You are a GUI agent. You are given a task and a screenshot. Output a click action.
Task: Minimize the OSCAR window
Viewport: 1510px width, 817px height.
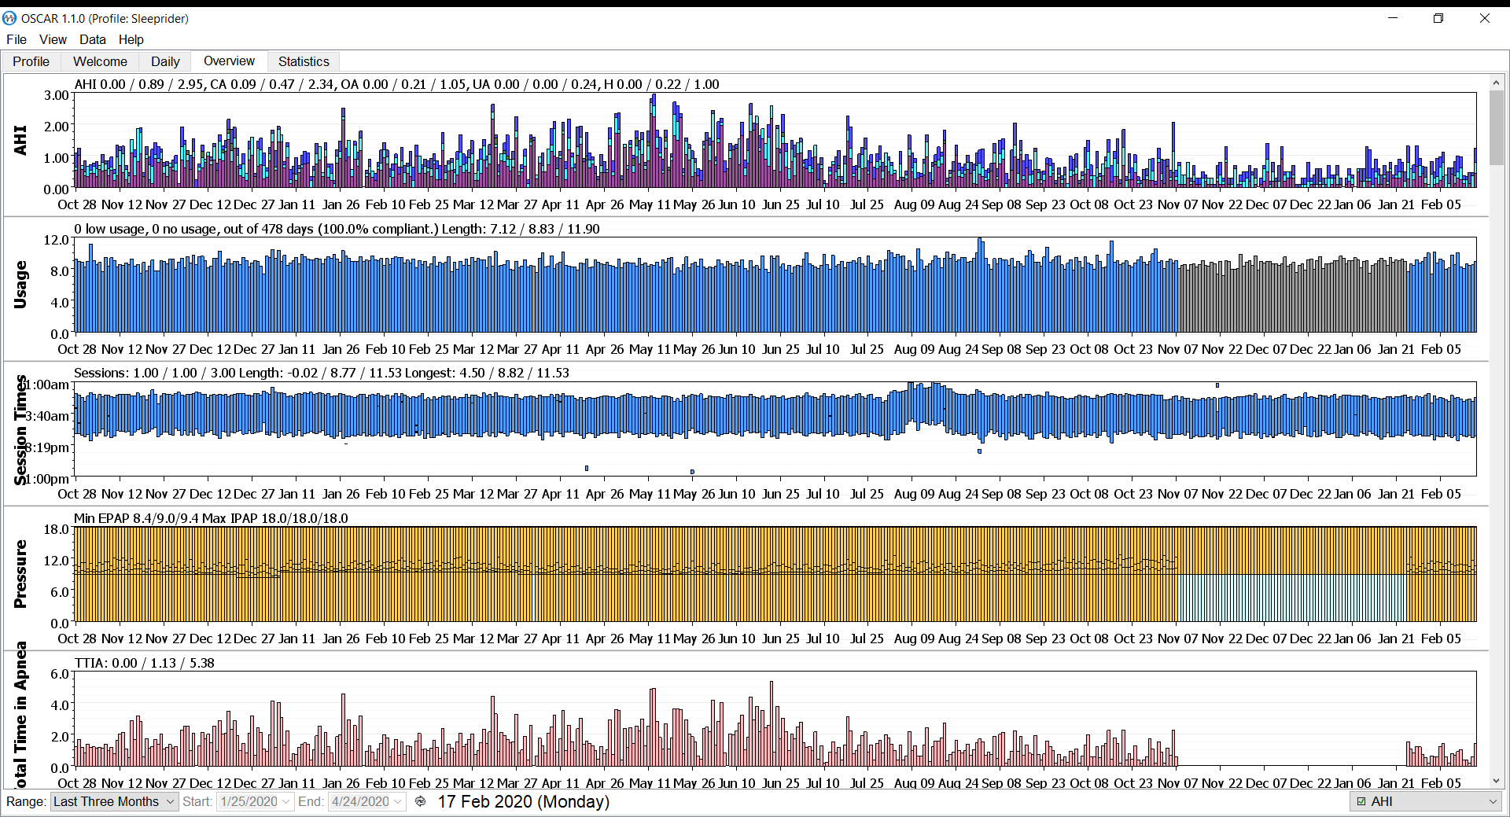tap(1392, 18)
